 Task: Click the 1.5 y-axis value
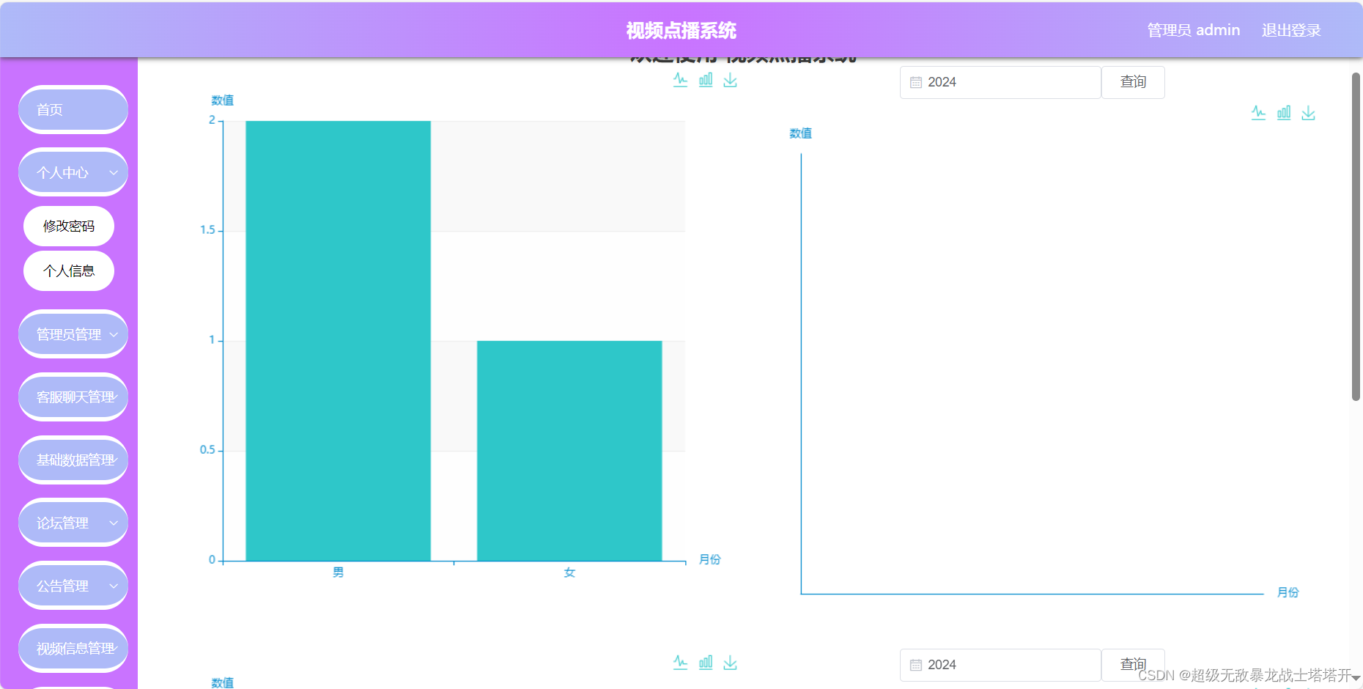click(x=207, y=230)
